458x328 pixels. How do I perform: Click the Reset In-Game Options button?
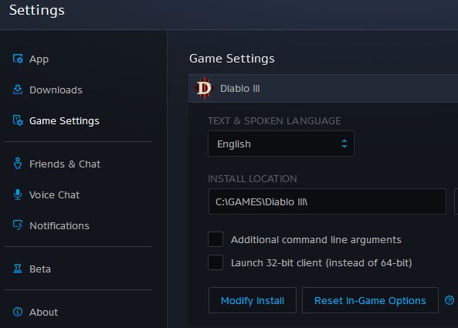(x=370, y=300)
